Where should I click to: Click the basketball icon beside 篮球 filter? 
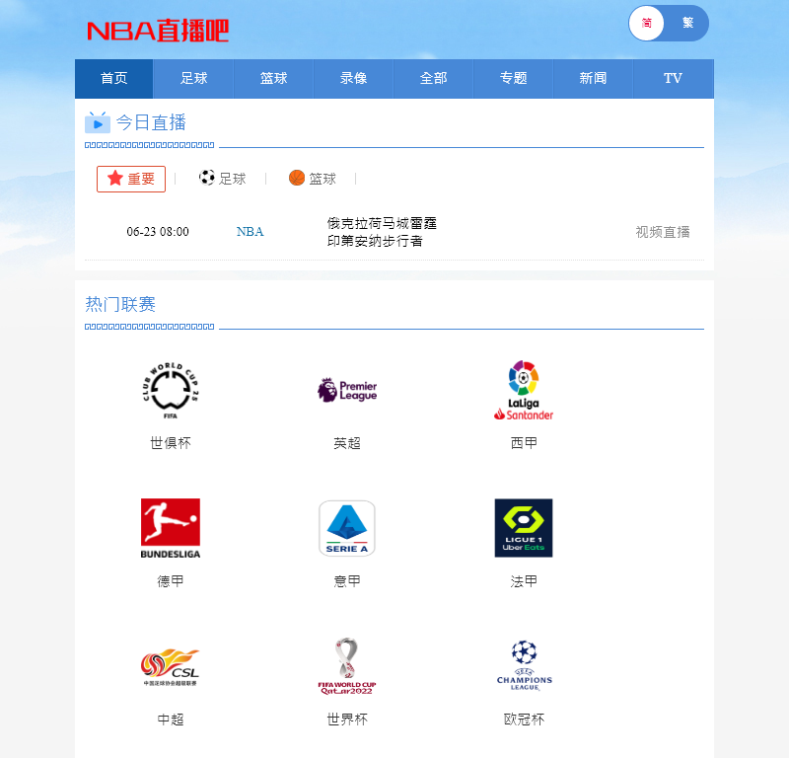[297, 178]
